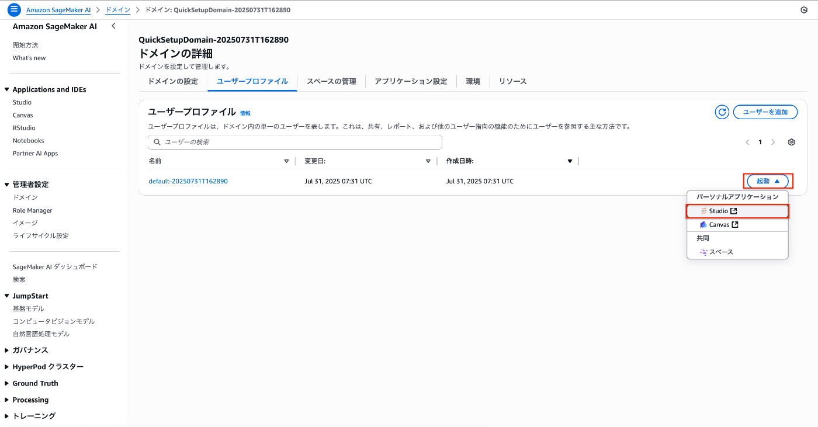The width and height of the screenshot is (818, 427).
Task: Switch to 環境 tab
Action: pyautogui.click(x=473, y=81)
